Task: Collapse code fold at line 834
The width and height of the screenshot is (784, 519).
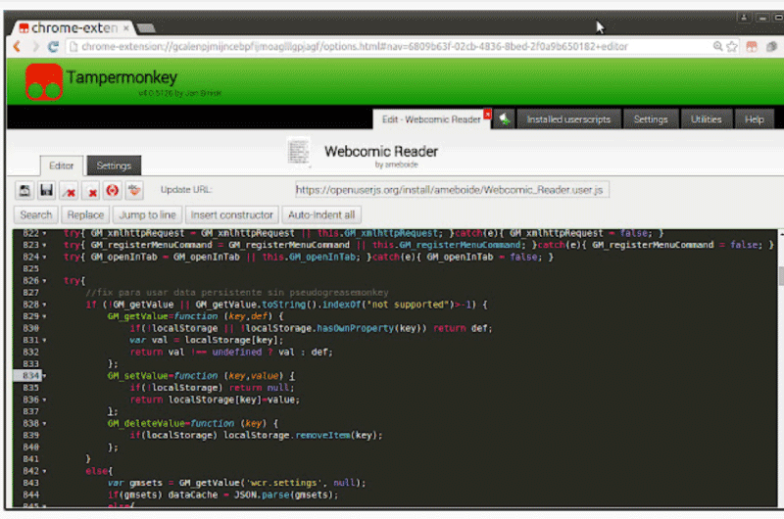Action: [x=44, y=376]
